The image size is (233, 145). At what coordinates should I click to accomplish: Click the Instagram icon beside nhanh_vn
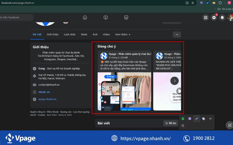tap(34, 92)
